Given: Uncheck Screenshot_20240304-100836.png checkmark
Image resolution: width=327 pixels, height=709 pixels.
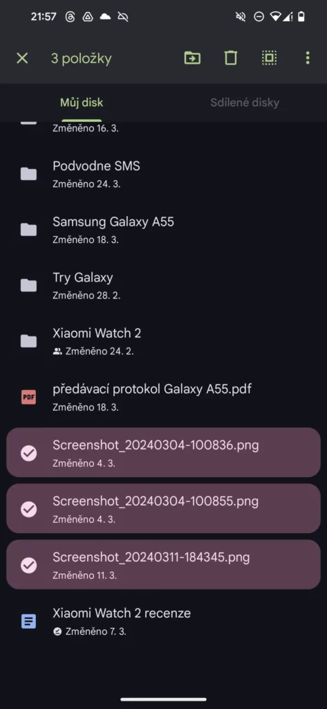Looking at the screenshot, I should click(x=29, y=453).
